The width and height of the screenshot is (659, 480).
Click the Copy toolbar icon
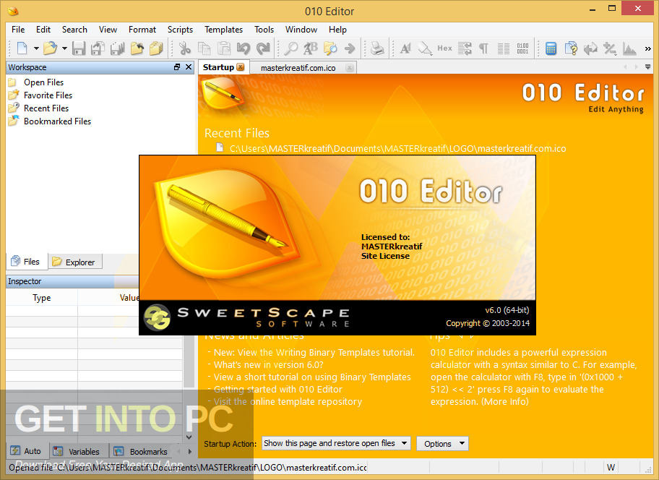[x=204, y=48]
